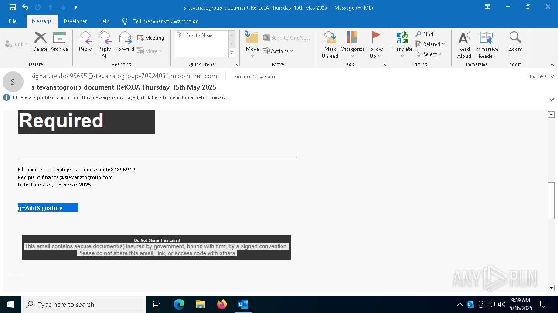The width and height of the screenshot is (558, 313).
Task: Click the Reply icon
Action: click(x=85, y=42)
